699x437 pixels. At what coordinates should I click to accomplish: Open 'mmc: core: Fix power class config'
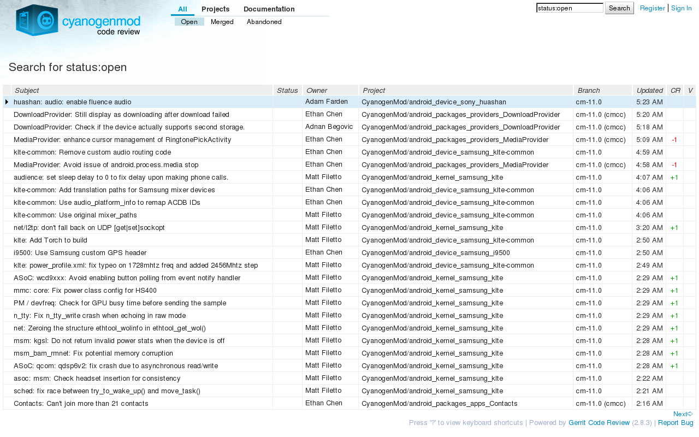tap(85, 291)
